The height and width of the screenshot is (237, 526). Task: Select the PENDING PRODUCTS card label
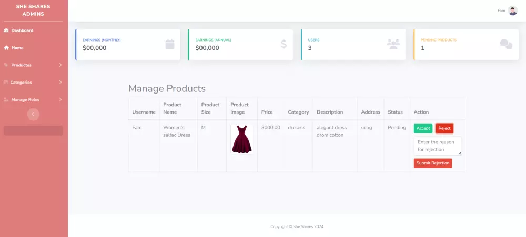tap(439, 40)
